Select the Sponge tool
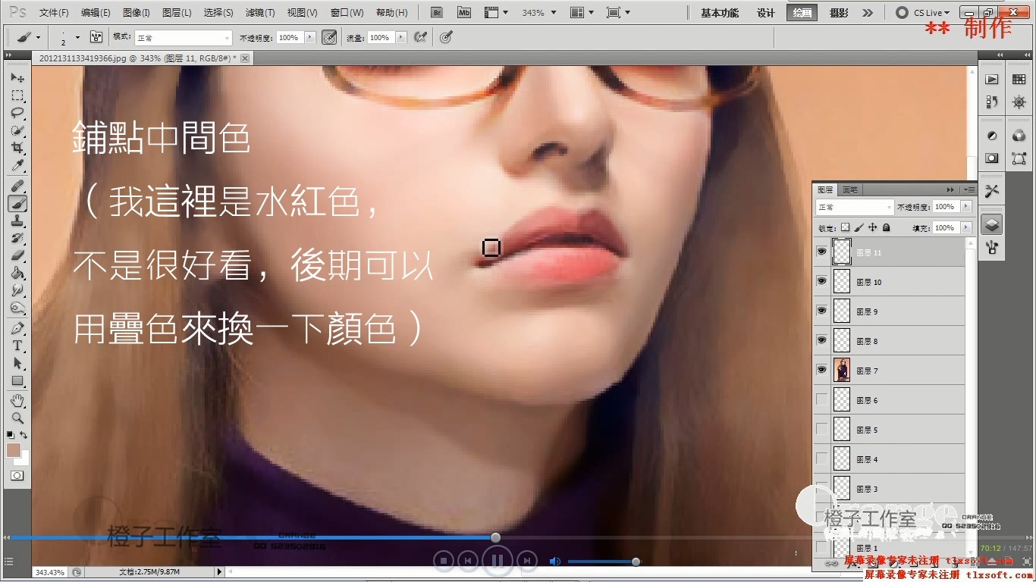This screenshot has height=582, width=1036. tap(17, 308)
